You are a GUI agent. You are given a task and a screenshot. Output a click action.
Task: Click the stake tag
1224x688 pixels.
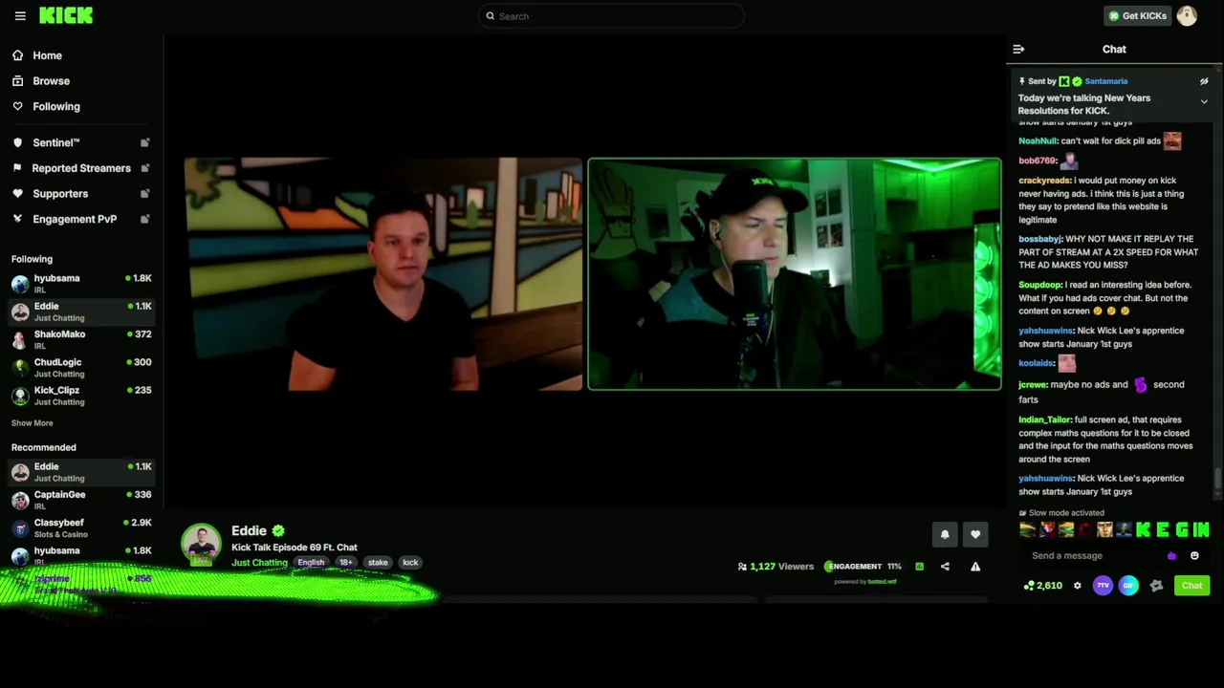click(378, 563)
